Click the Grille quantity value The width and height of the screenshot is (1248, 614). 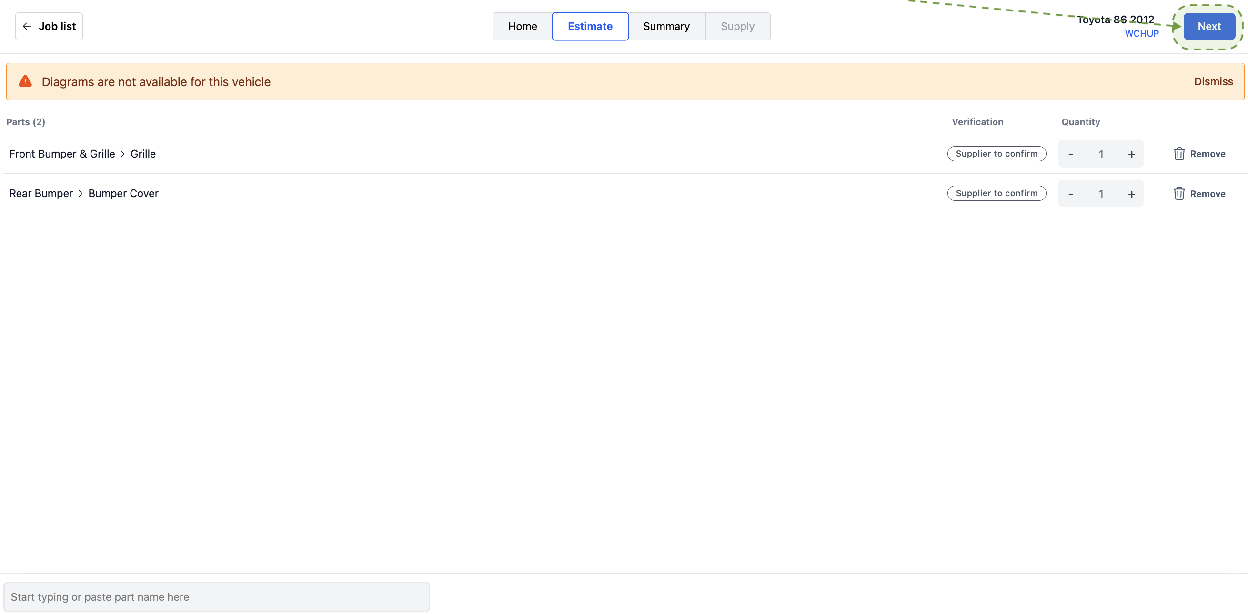1101,154
